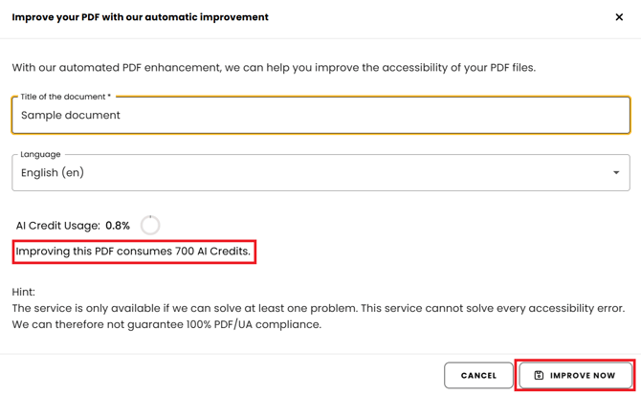Click the automated PDF enhancement description text
Image resolution: width=641 pixels, height=395 pixels.
click(274, 68)
